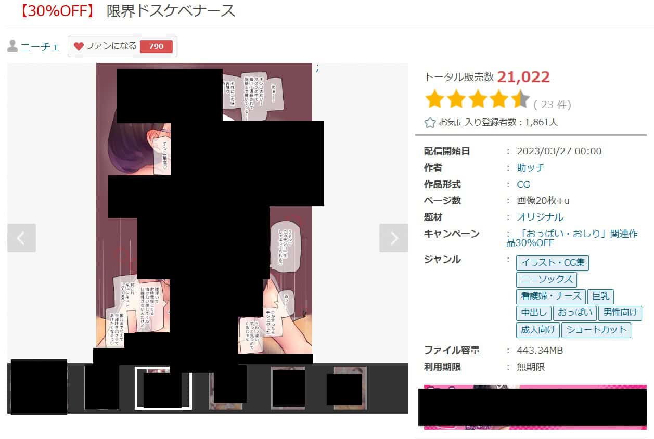The image size is (654, 439).
Task: Click the gold star rating display
Action: tap(477, 99)
